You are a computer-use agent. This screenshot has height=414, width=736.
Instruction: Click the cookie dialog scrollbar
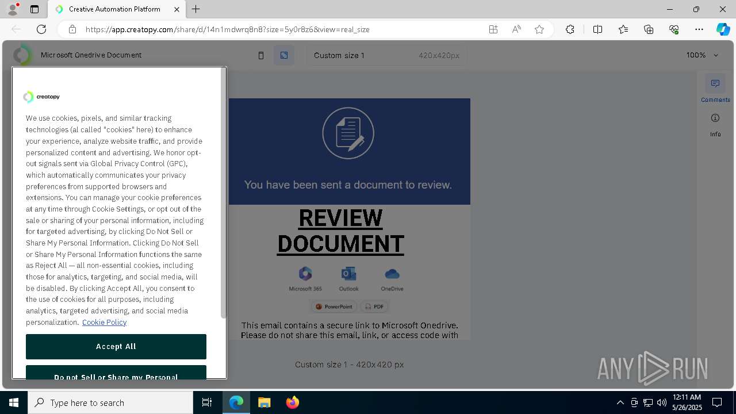pos(224,194)
